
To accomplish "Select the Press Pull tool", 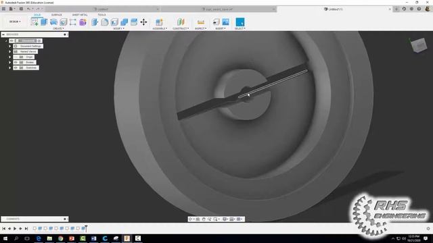I will (x=95, y=22).
